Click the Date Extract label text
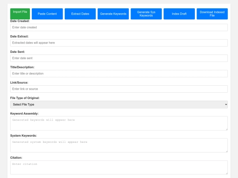Image resolution: width=238 pixels, height=178 pixels. 19,36
